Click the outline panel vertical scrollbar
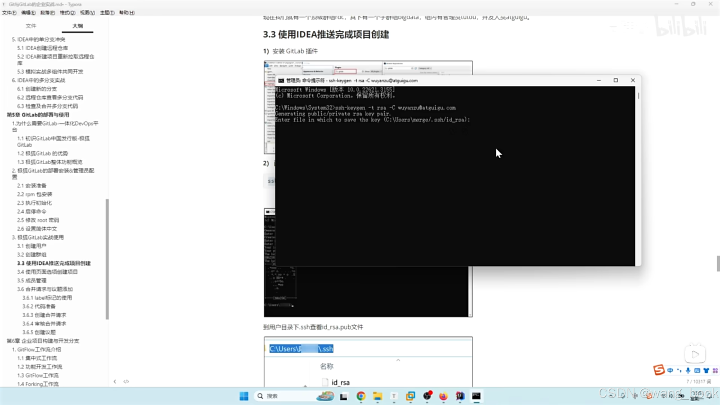The image size is (720, 405). [107, 259]
